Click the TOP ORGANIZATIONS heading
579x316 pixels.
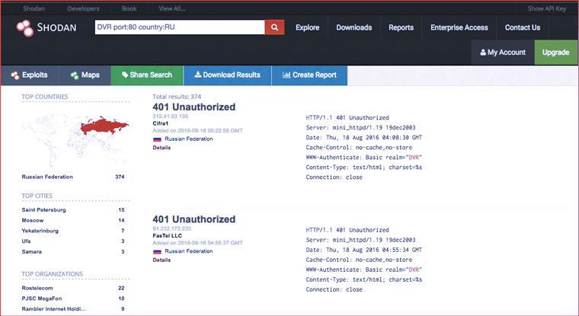[x=52, y=274]
